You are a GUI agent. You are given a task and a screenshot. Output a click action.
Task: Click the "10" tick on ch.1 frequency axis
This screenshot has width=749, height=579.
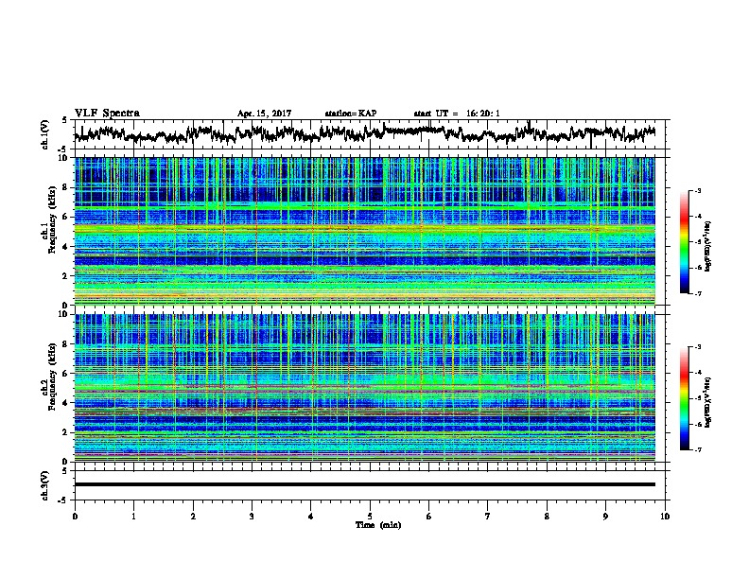click(64, 158)
